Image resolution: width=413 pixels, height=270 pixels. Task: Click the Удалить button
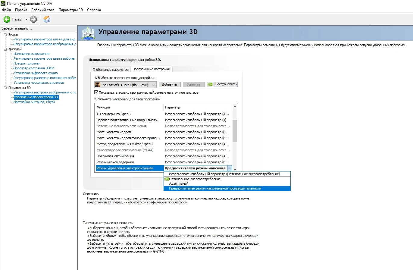tap(193, 84)
